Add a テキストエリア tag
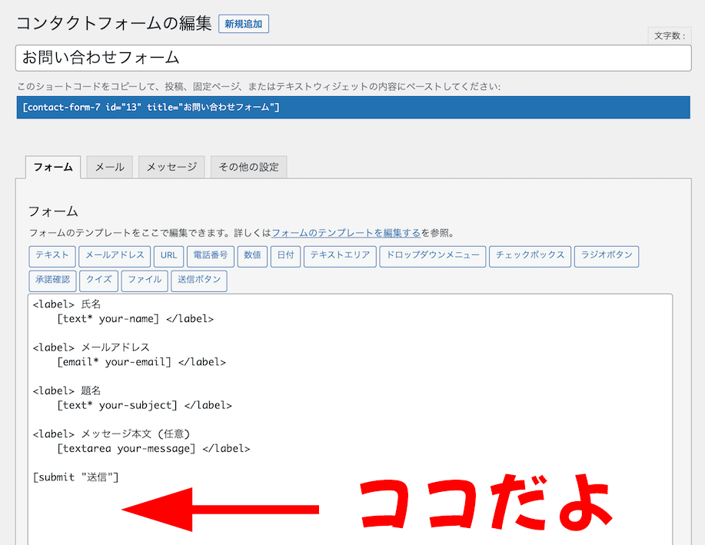This screenshot has width=705, height=545. tap(340, 256)
